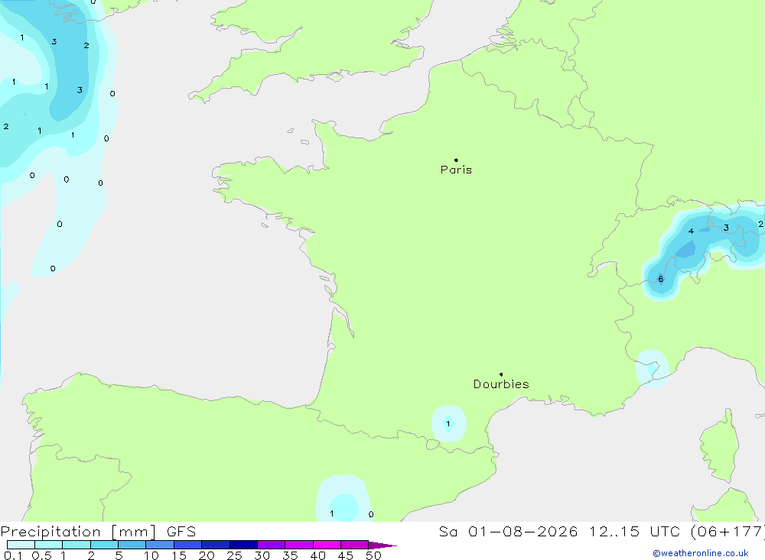
Task: Click the 'Precipitation [mm]' title text
Action: click(79, 531)
